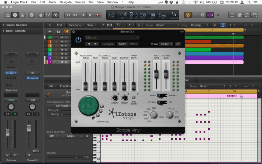
Task: Toggle Cycle mode button
Action: pyautogui.click(x=188, y=15)
